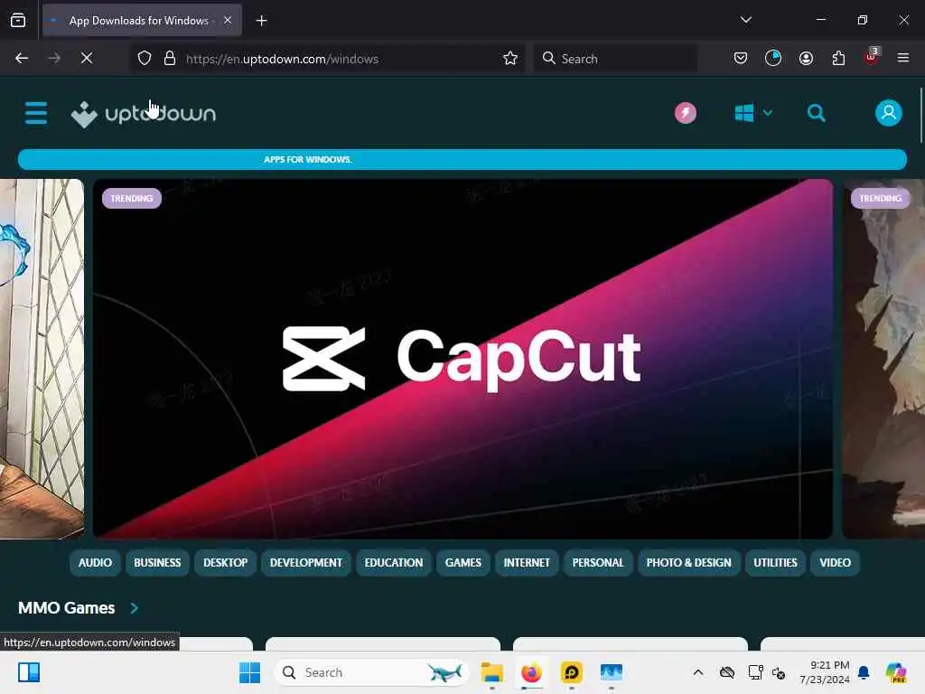
Task: Open the clock showing 9:21 PM
Action: coord(824,672)
